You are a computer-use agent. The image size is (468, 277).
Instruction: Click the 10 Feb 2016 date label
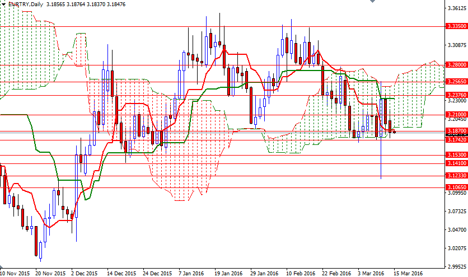[301, 274]
